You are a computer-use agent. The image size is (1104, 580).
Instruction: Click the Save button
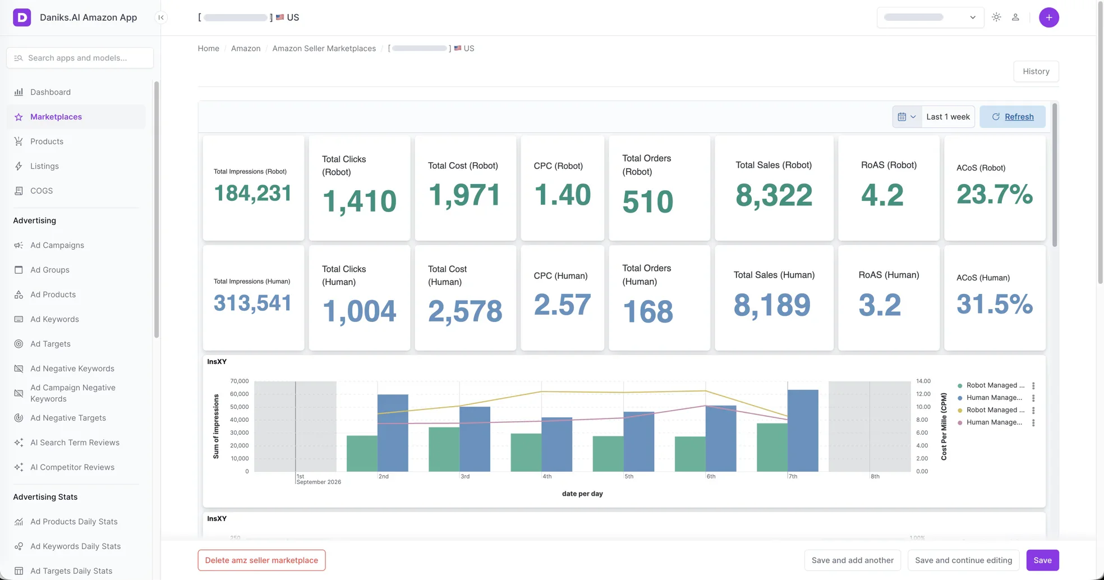point(1042,560)
